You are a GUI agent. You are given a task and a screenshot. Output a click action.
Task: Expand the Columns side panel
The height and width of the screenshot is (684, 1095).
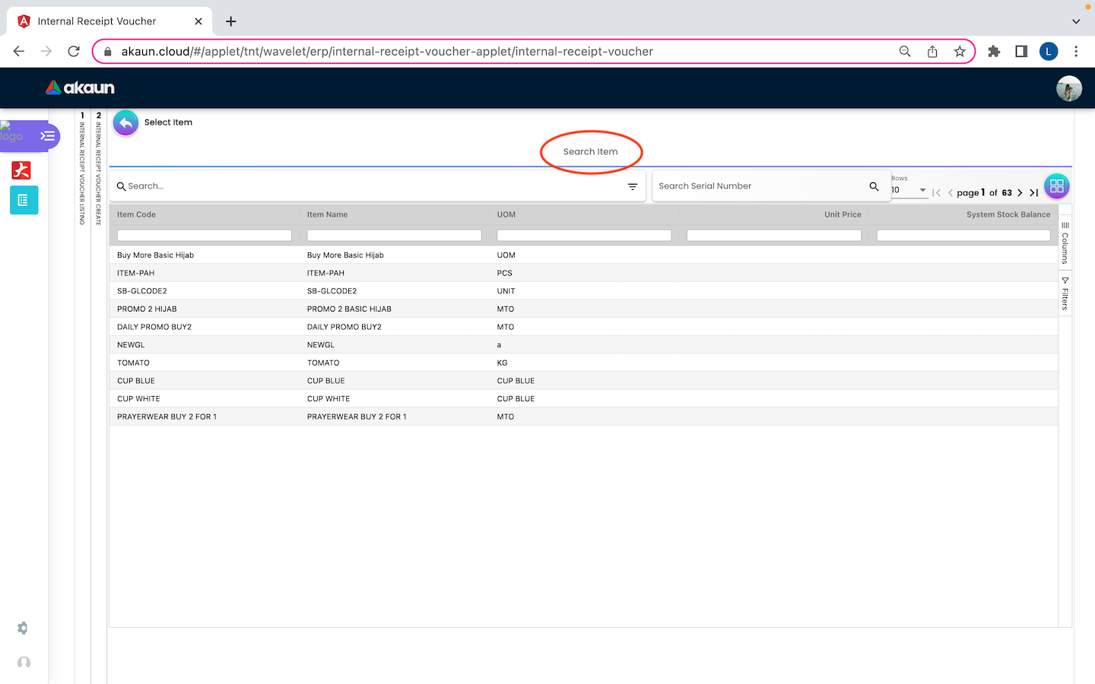[1065, 242]
